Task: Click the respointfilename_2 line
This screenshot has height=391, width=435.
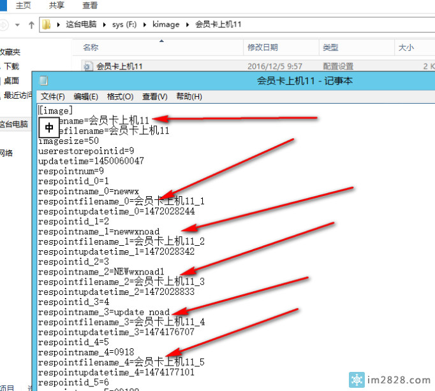Action: point(122,282)
